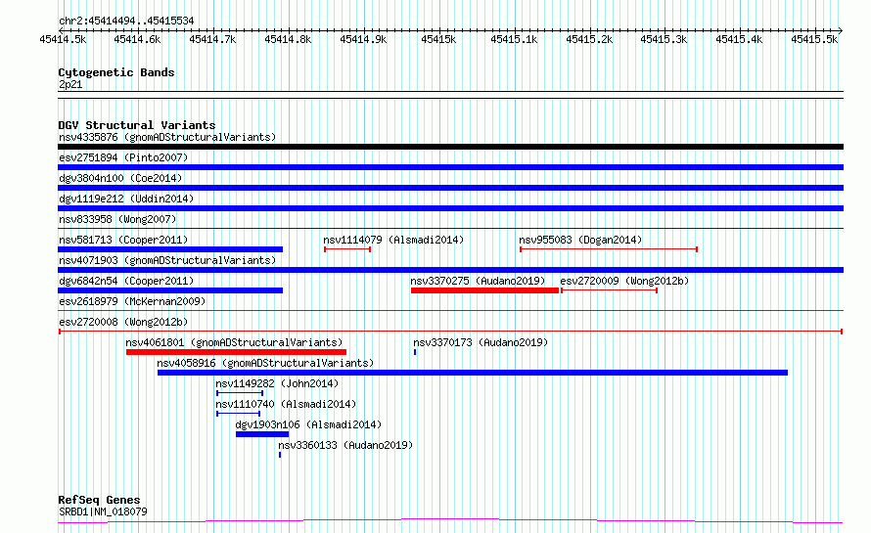Select the esv2618979 (McKernan2009) red line
Screen dimensions: 871x533
point(450,310)
